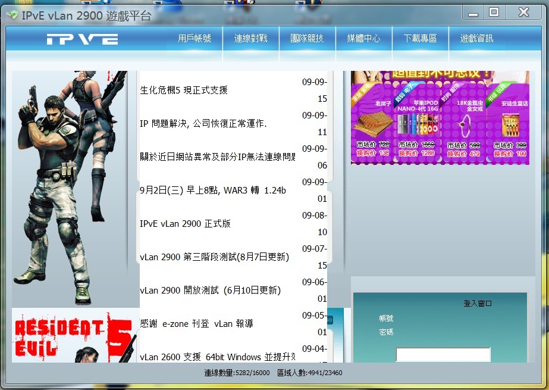The image size is (549, 390).
Task: Open news 感謝 e-zone 刊登 vLan 報導
Action: pyautogui.click(x=196, y=323)
